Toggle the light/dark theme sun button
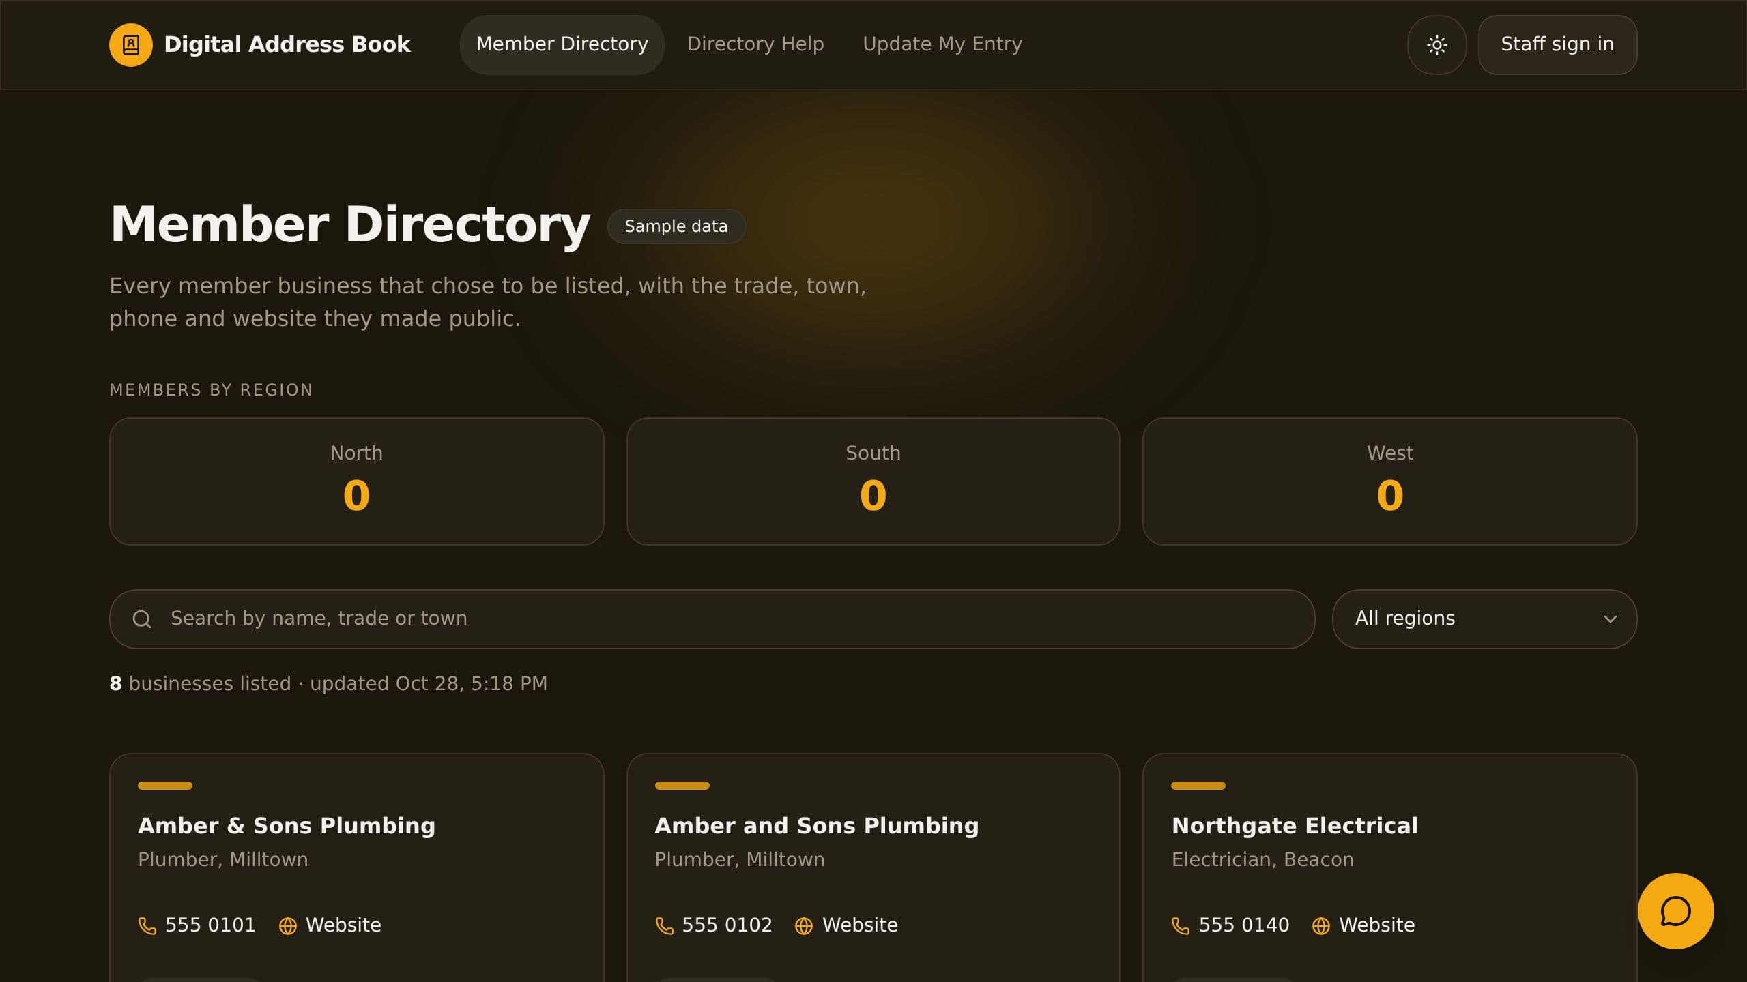 coord(1436,45)
